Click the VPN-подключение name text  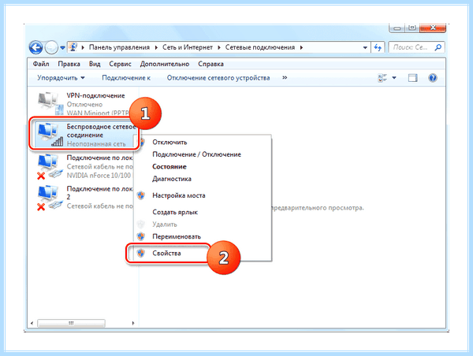point(95,95)
